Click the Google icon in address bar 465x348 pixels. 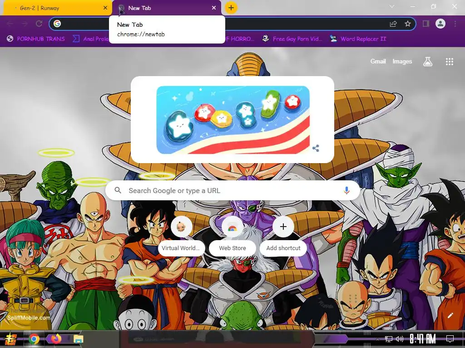point(57,24)
